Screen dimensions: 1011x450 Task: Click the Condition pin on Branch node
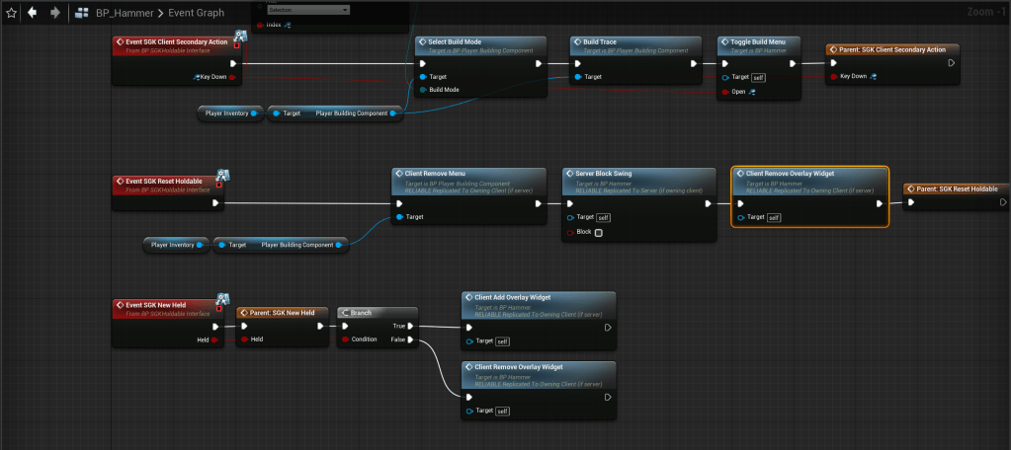tap(346, 339)
